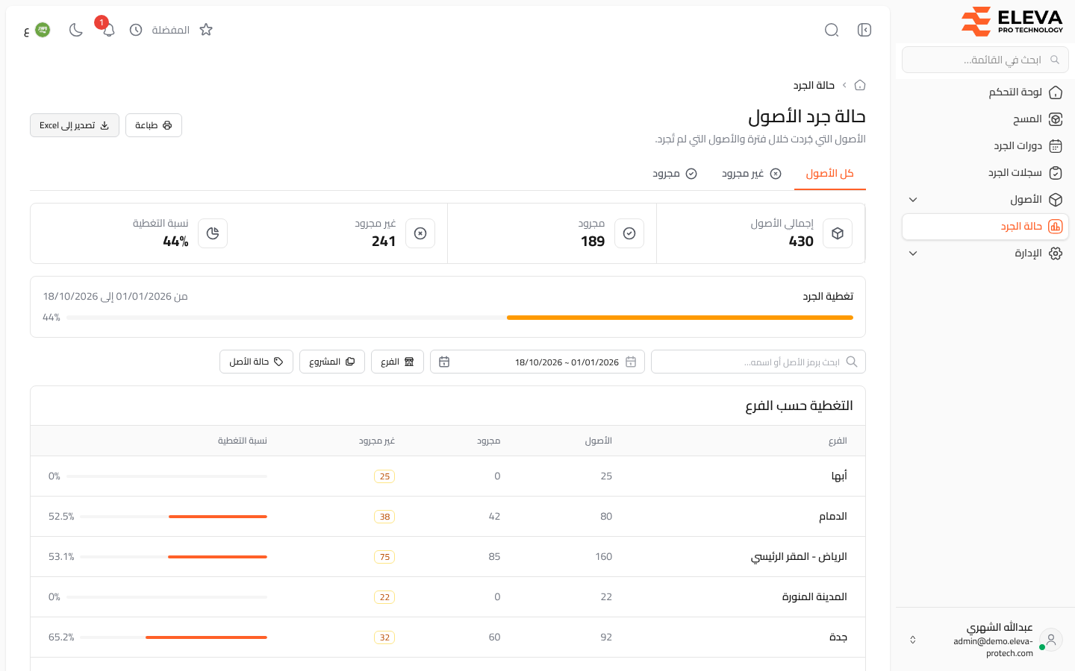Open دورات الجرد sidebar item
1075x671 pixels.
click(985, 146)
